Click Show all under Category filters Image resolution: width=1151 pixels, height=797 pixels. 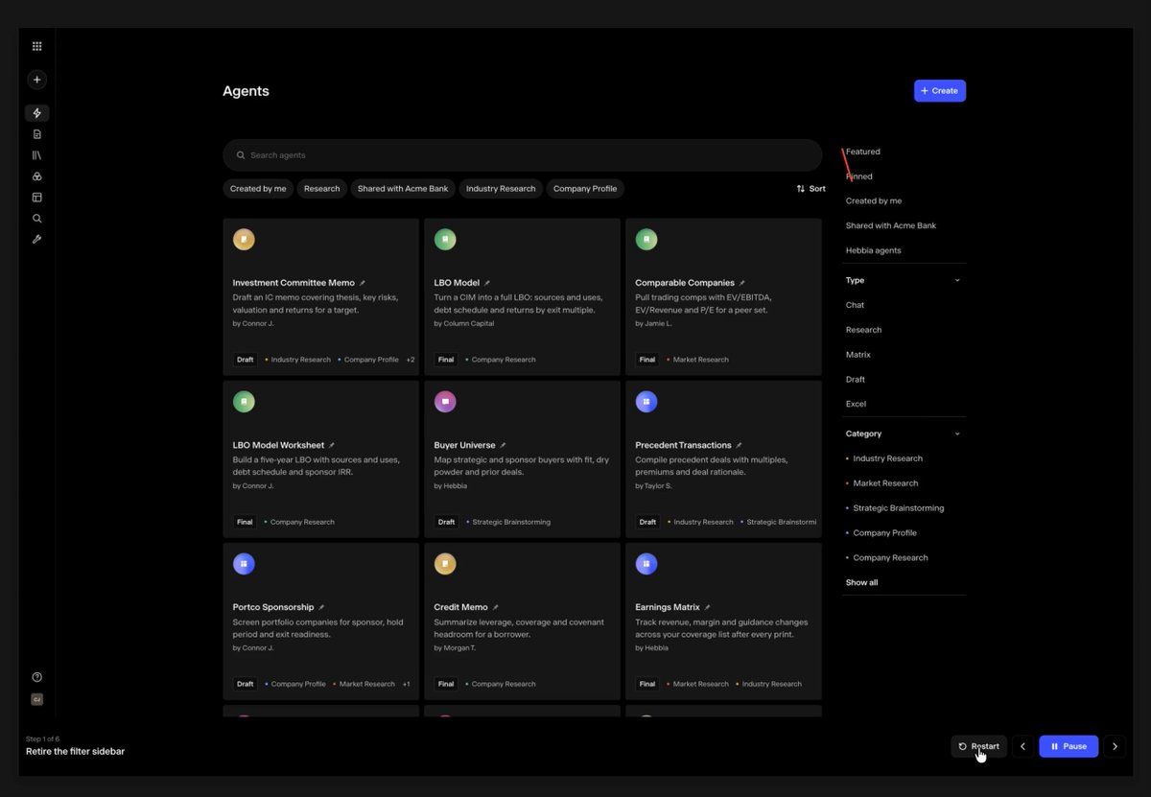[x=861, y=582]
